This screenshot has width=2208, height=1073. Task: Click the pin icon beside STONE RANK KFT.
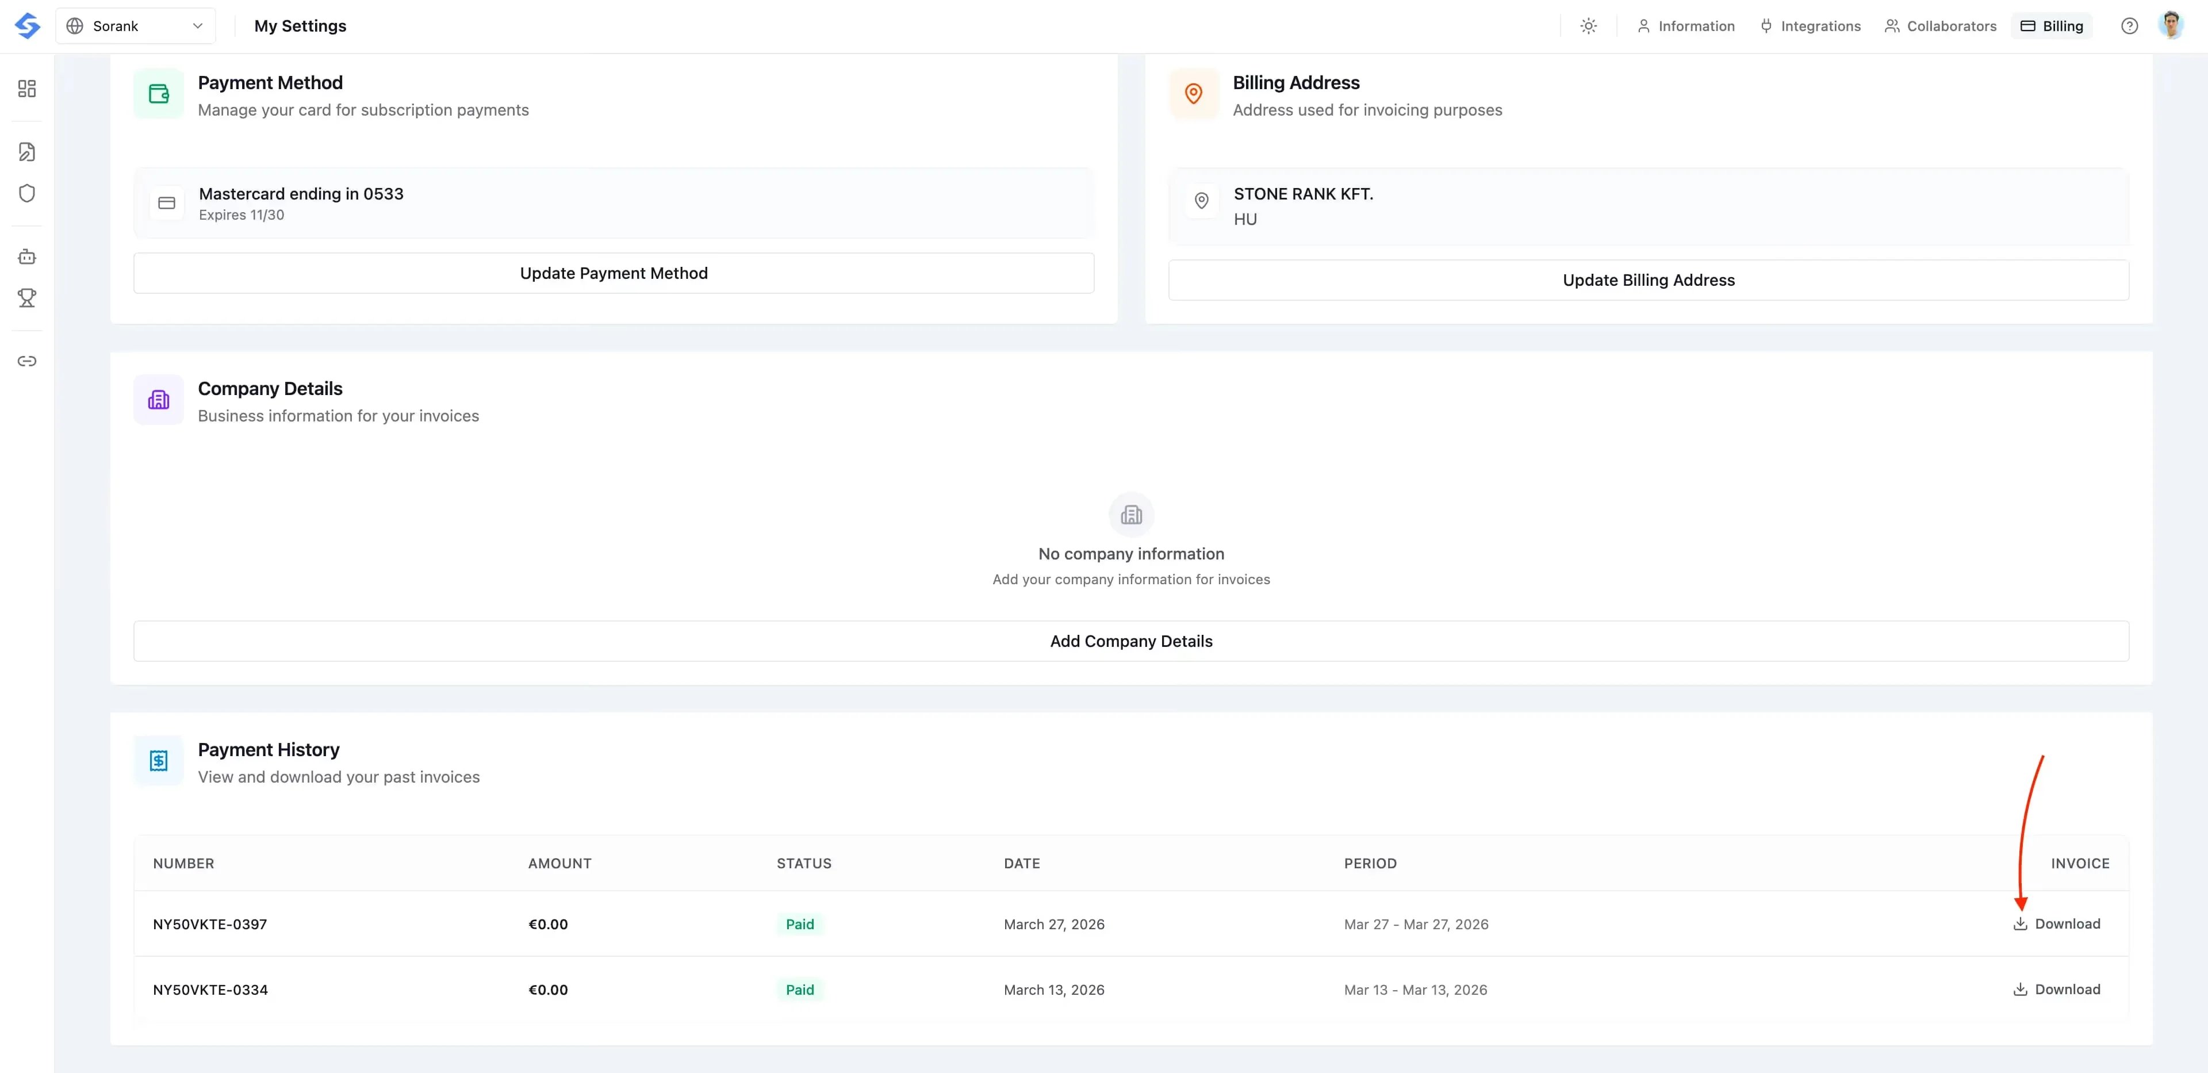(1202, 201)
